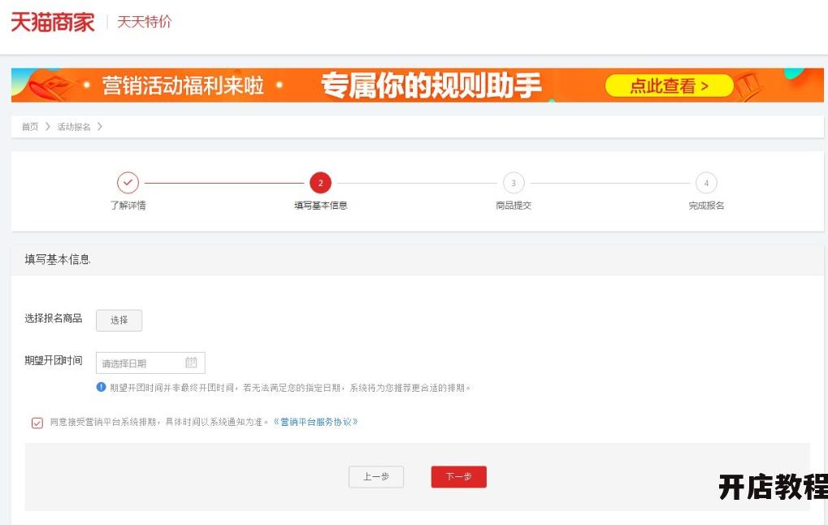Viewport: 828px width, 525px height.
Task: Click the 填写基本信息 section heading
Action: [x=57, y=259]
